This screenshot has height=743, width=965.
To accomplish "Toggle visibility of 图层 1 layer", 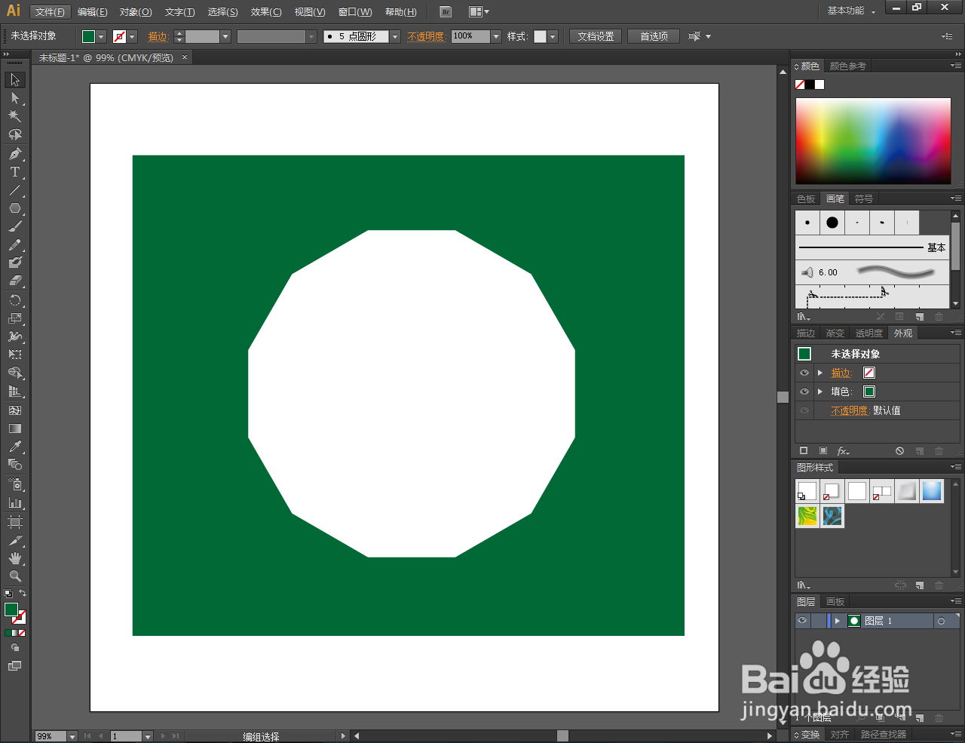I will click(x=802, y=621).
